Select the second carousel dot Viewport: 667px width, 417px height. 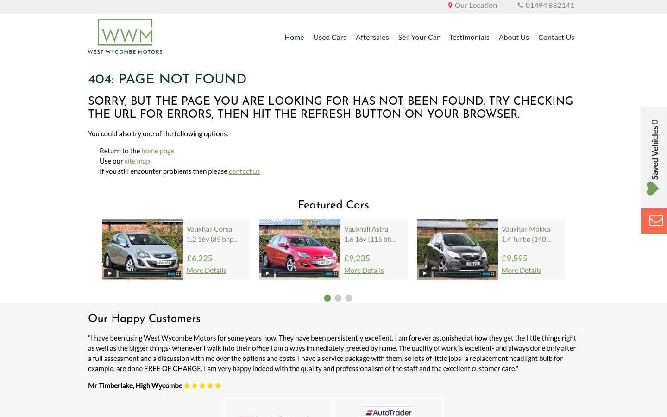coord(338,298)
